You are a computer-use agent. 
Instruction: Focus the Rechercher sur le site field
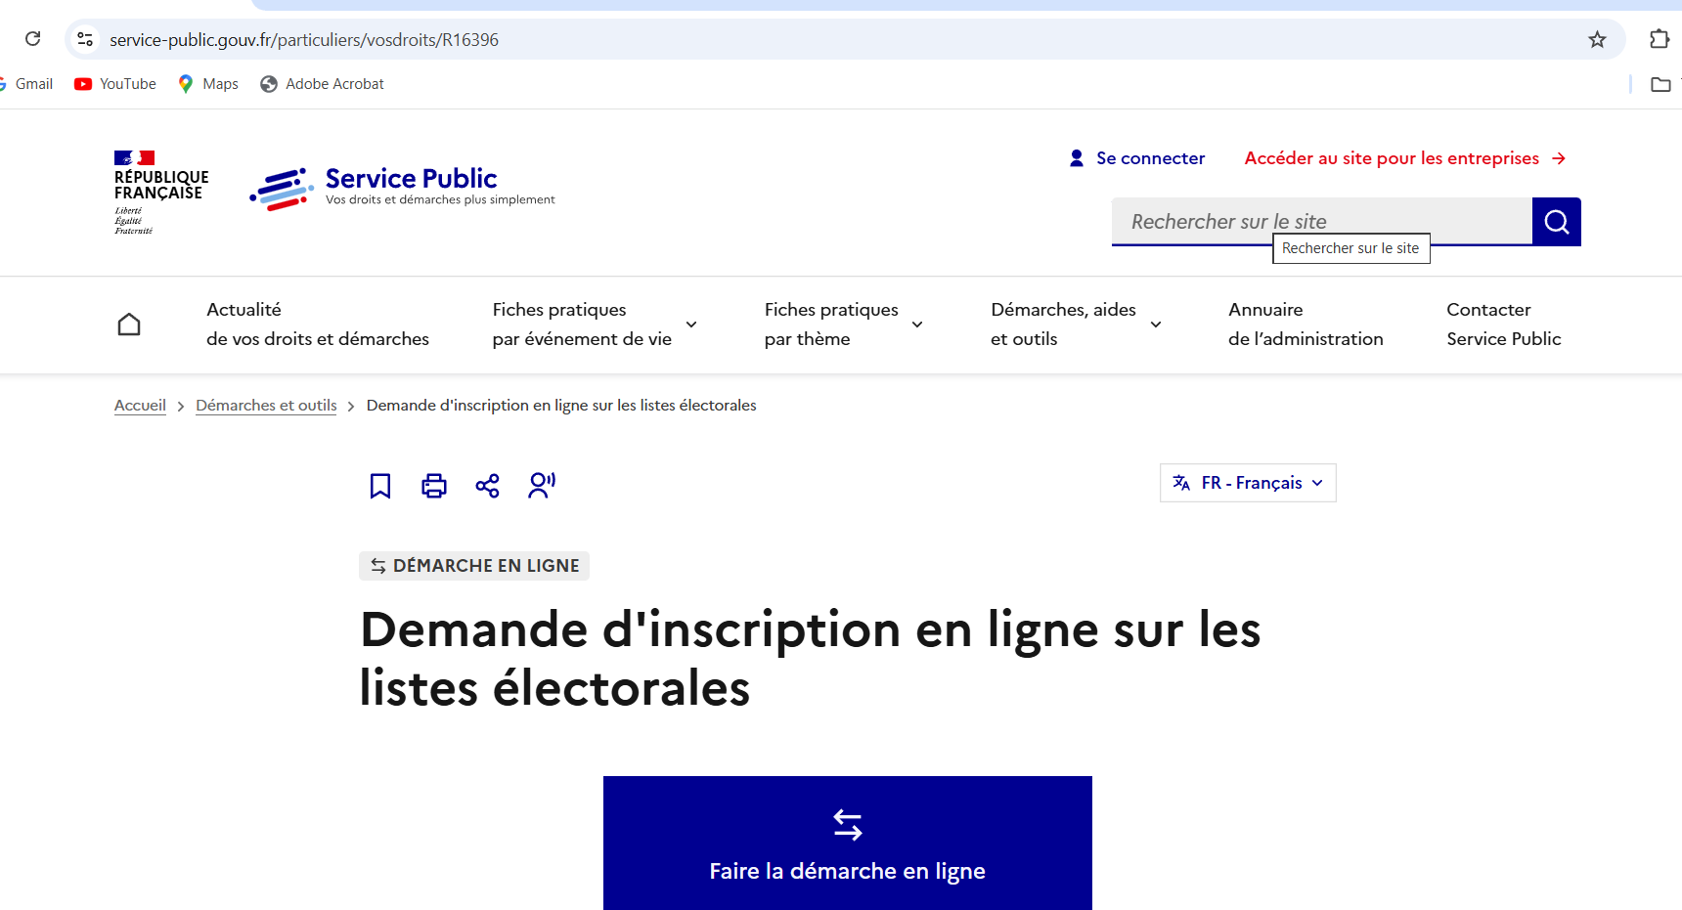pos(1320,221)
